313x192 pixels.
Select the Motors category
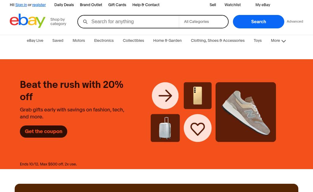[79, 41]
